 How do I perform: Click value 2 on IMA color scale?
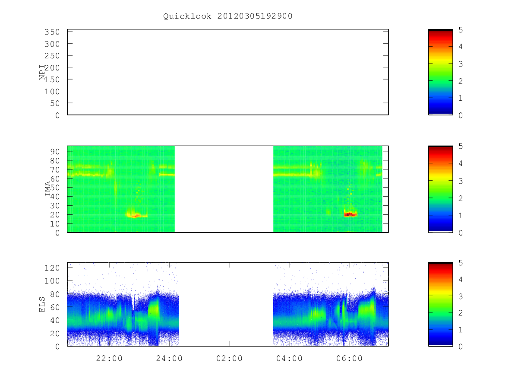point(461,198)
